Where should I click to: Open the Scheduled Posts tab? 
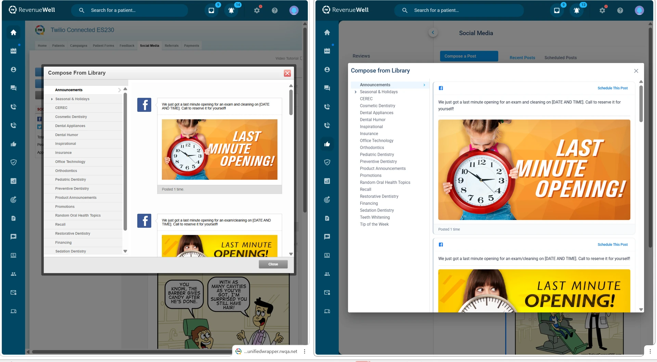point(560,58)
